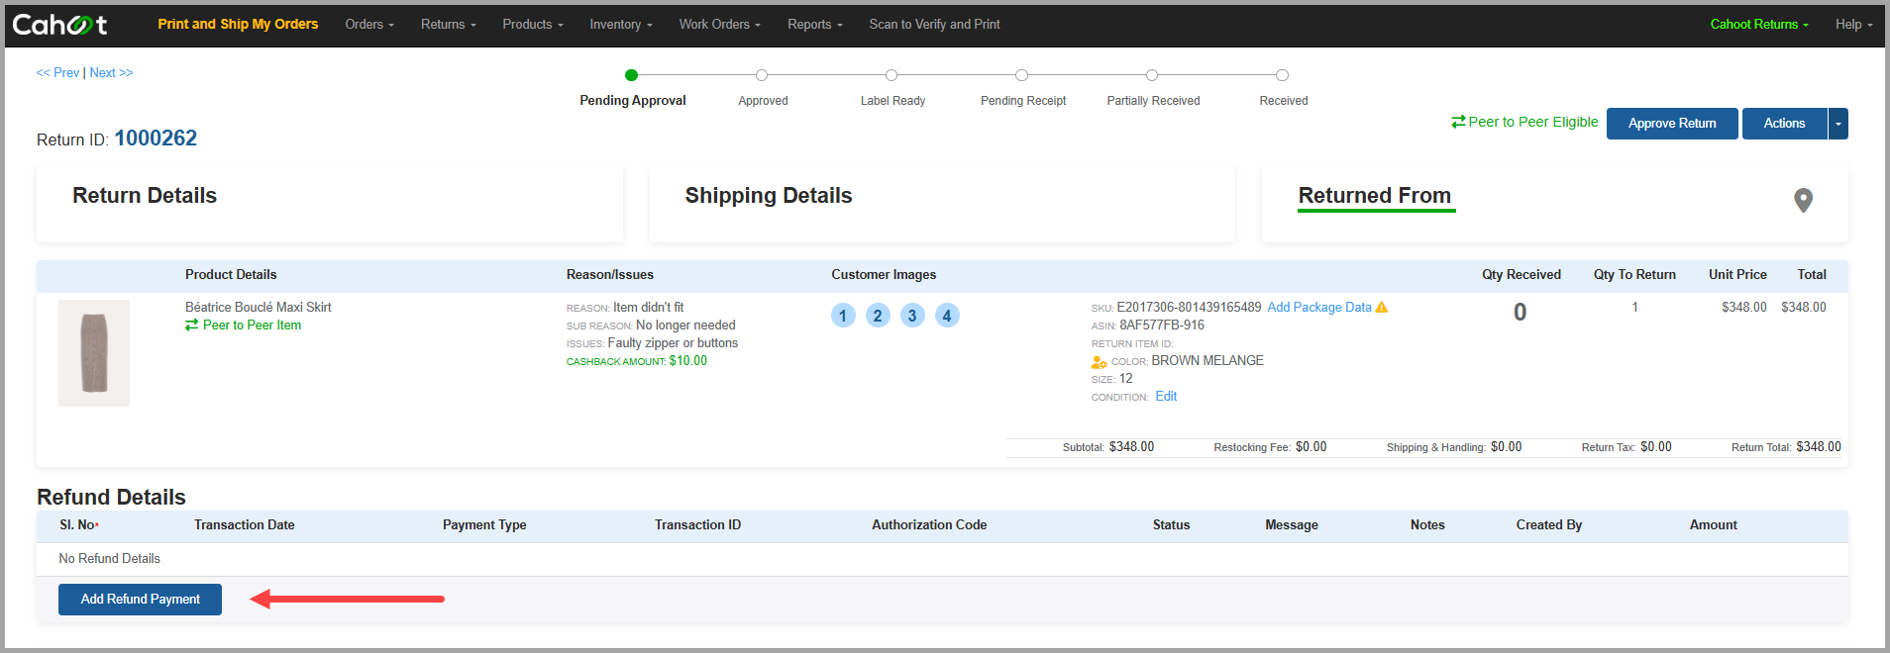Expand the Inventory menu
1890x653 pixels.
point(621,24)
